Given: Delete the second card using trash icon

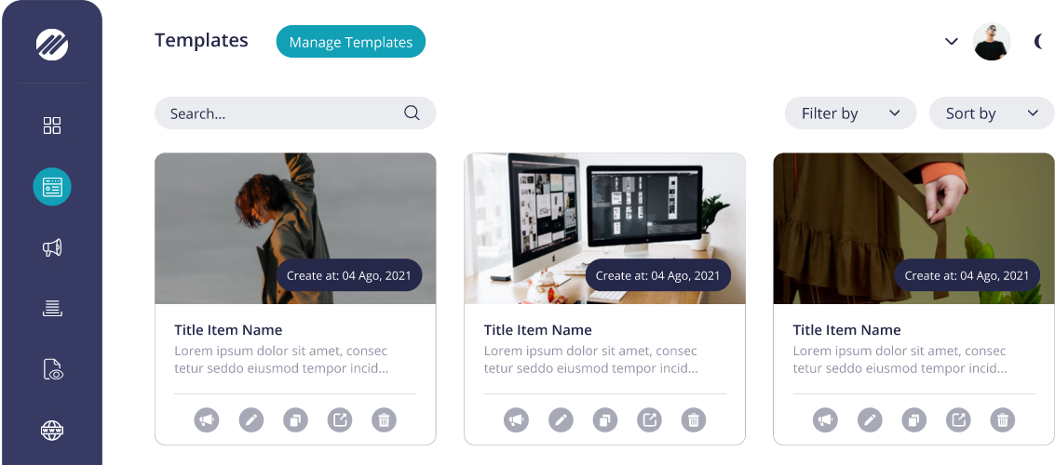Looking at the screenshot, I should tap(694, 420).
